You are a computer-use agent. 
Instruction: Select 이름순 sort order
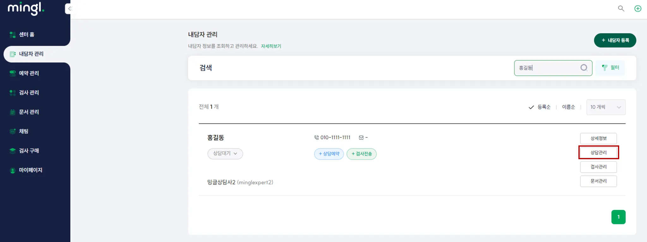click(568, 107)
